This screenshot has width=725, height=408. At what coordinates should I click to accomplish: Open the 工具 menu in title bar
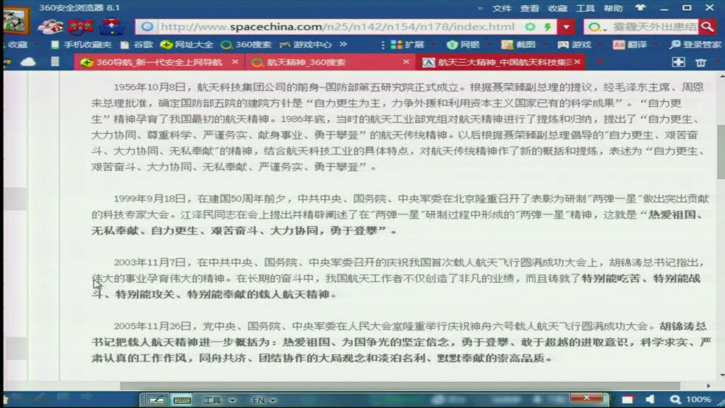click(585, 8)
